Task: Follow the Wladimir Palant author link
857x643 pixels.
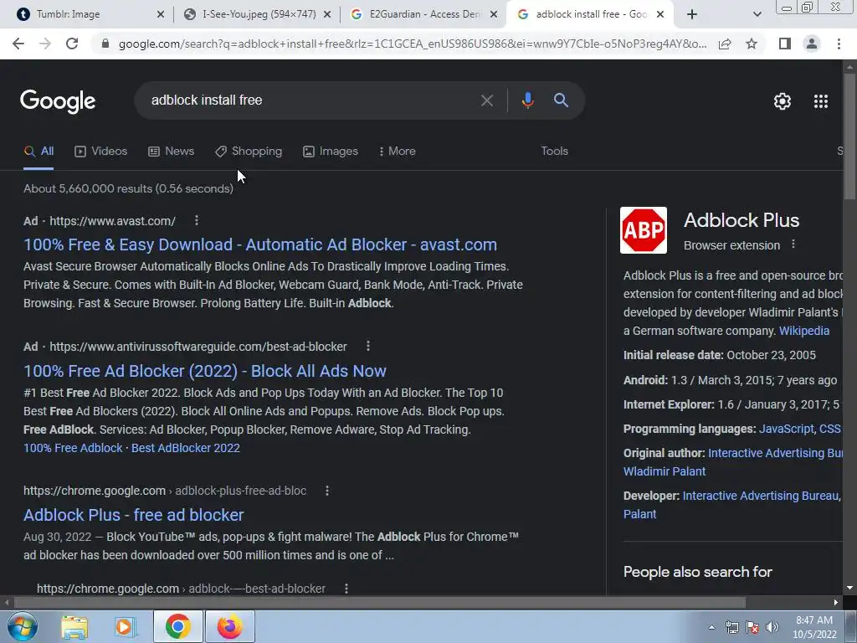Action: pos(665,471)
